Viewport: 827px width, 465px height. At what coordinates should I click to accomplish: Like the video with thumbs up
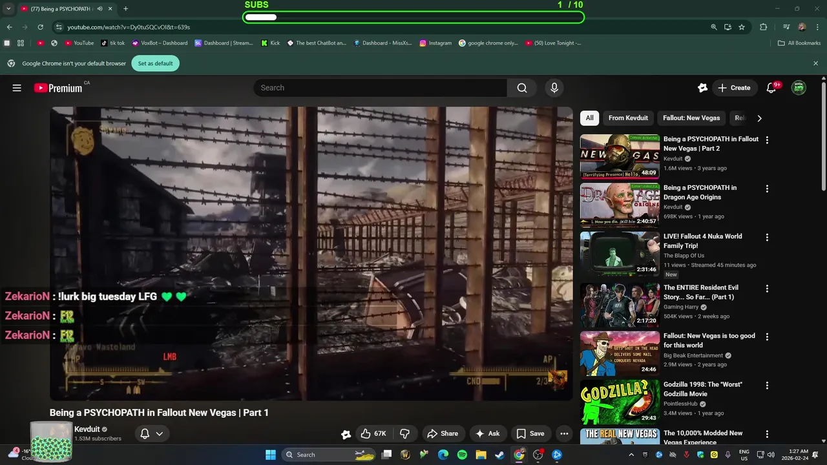click(x=373, y=433)
